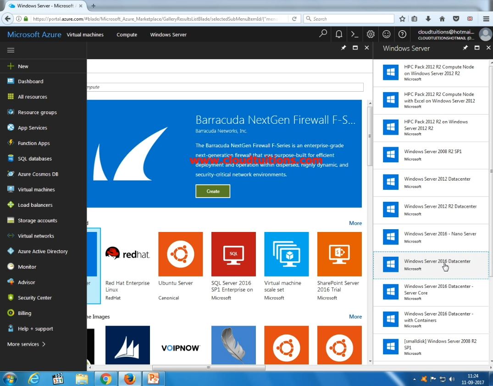Open the Windows Start button
Screen dimensions: 493x386
(10, 379)
